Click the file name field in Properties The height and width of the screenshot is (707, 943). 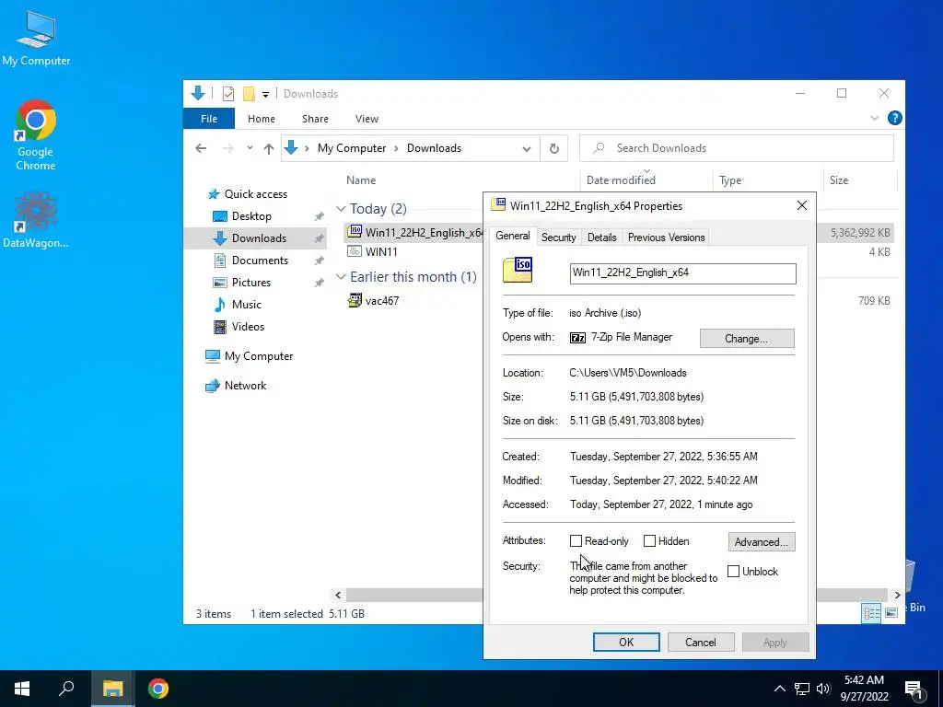682,272
